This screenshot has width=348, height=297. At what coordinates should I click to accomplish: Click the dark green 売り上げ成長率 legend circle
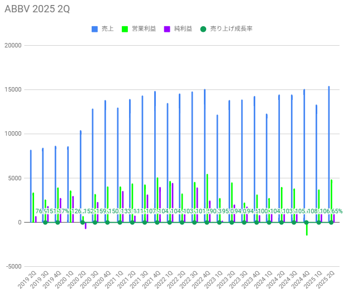click(203, 29)
